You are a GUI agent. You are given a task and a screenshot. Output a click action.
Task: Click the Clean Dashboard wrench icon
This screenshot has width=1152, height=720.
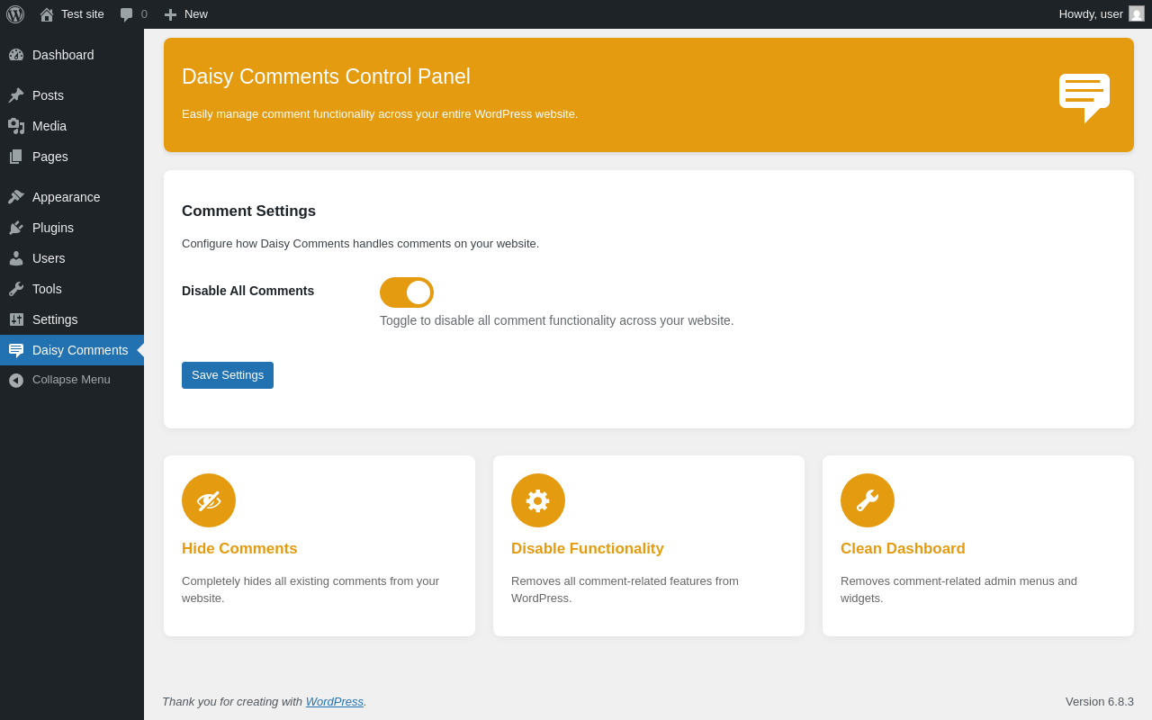[x=868, y=500]
